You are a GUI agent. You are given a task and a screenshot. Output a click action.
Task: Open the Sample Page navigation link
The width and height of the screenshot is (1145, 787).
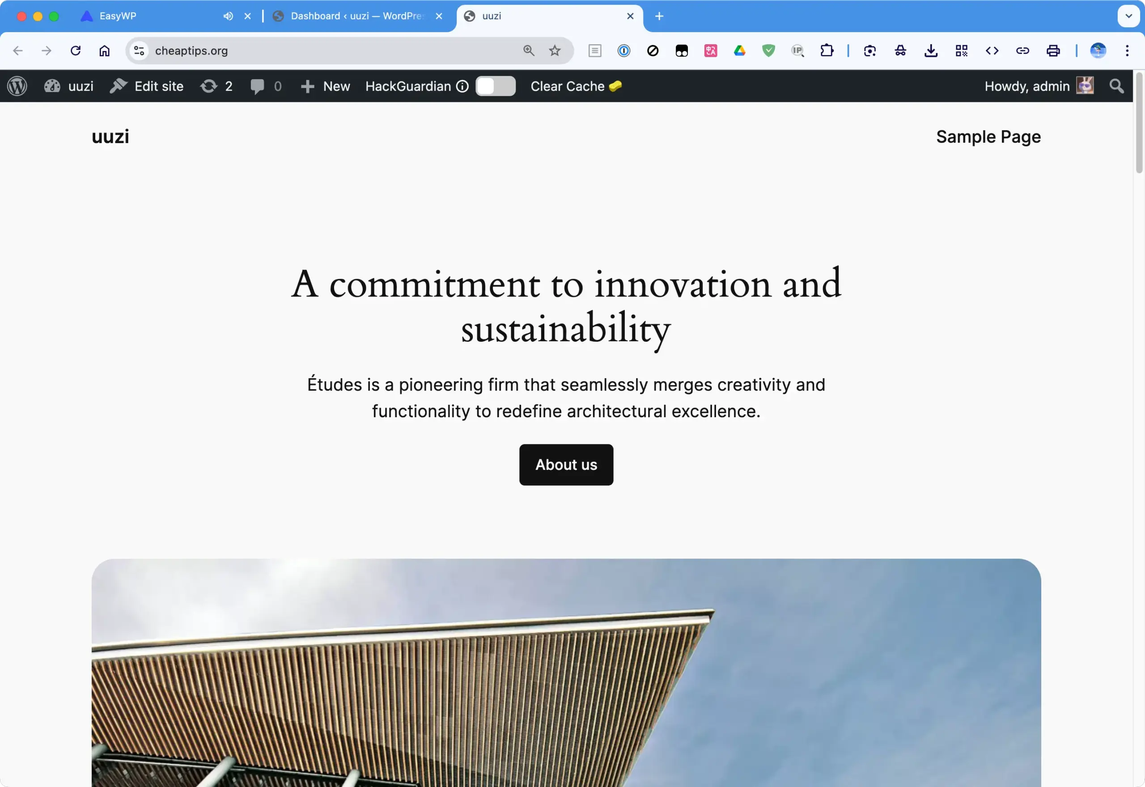pos(989,136)
